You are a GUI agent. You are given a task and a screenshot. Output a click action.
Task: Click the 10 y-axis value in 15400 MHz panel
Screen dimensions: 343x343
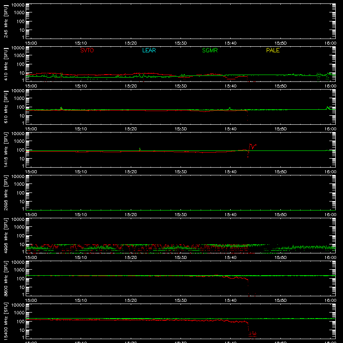tap(22, 330)
